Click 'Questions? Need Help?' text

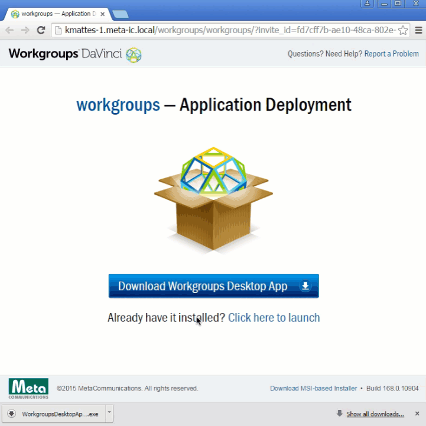(325, 54)
